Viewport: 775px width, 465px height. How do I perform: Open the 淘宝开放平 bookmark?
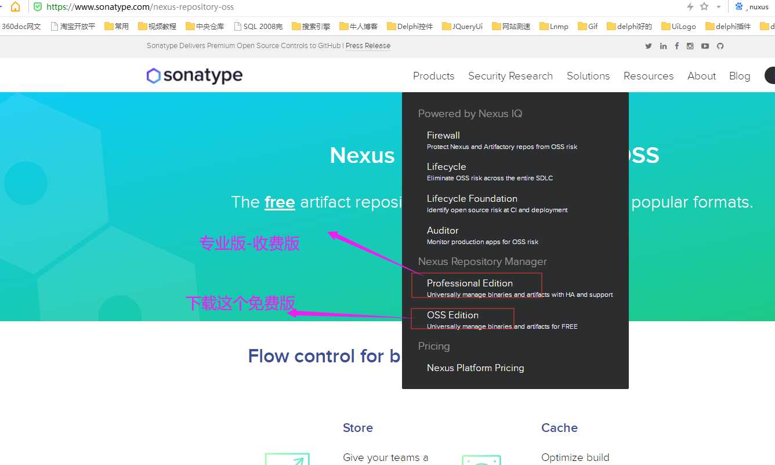(73, 26)
